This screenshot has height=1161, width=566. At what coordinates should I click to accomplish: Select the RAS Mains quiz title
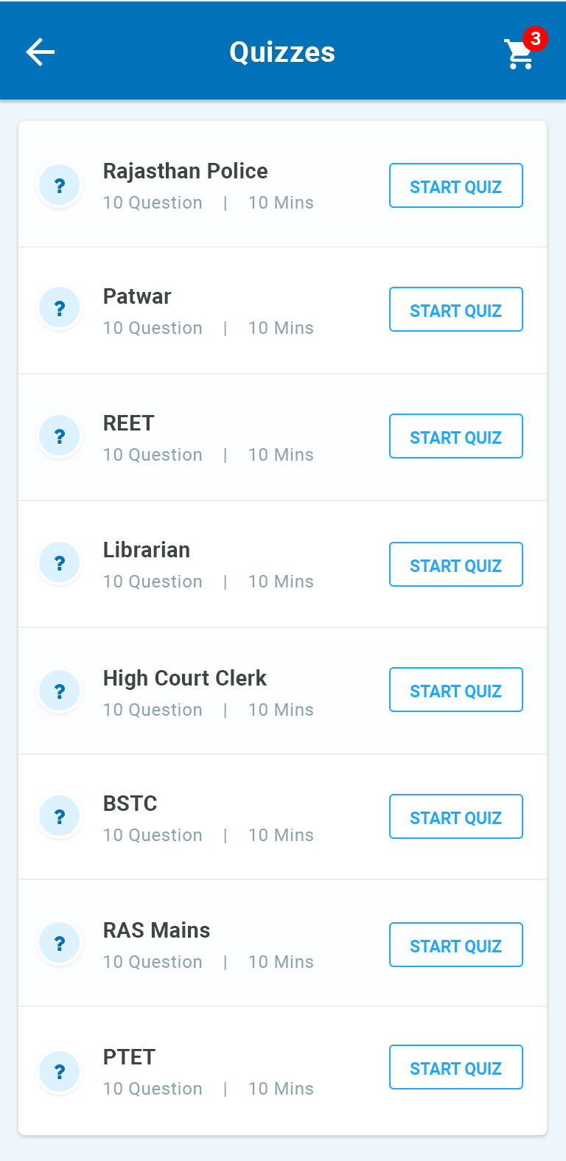(156, 930)
